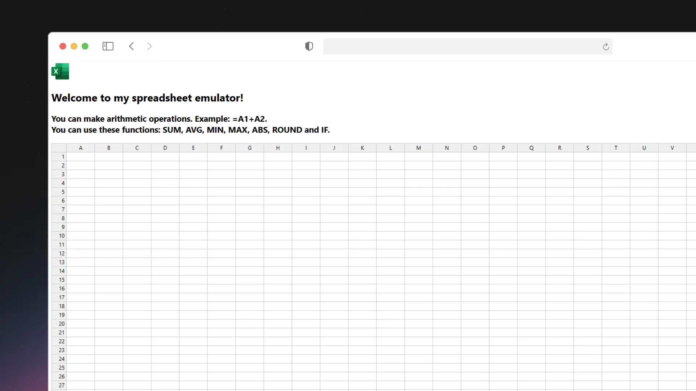Focus the browser address bar
Screen dimensions: 696x391
tap(460, 47)
